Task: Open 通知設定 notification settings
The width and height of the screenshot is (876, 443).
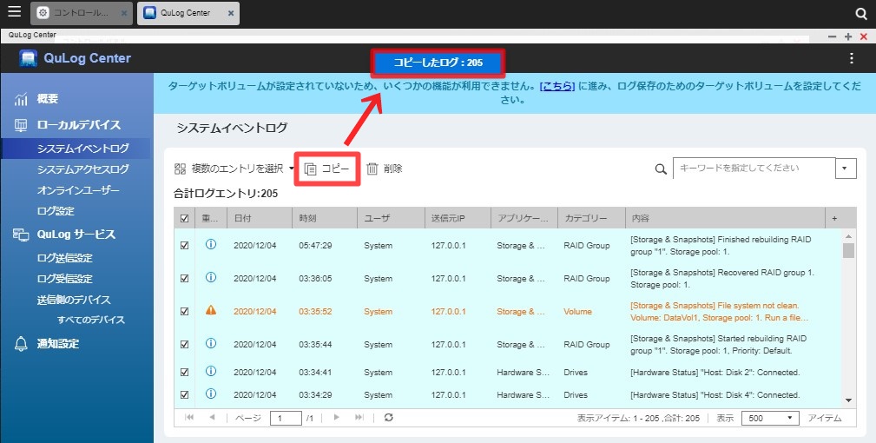Action: 58,344
